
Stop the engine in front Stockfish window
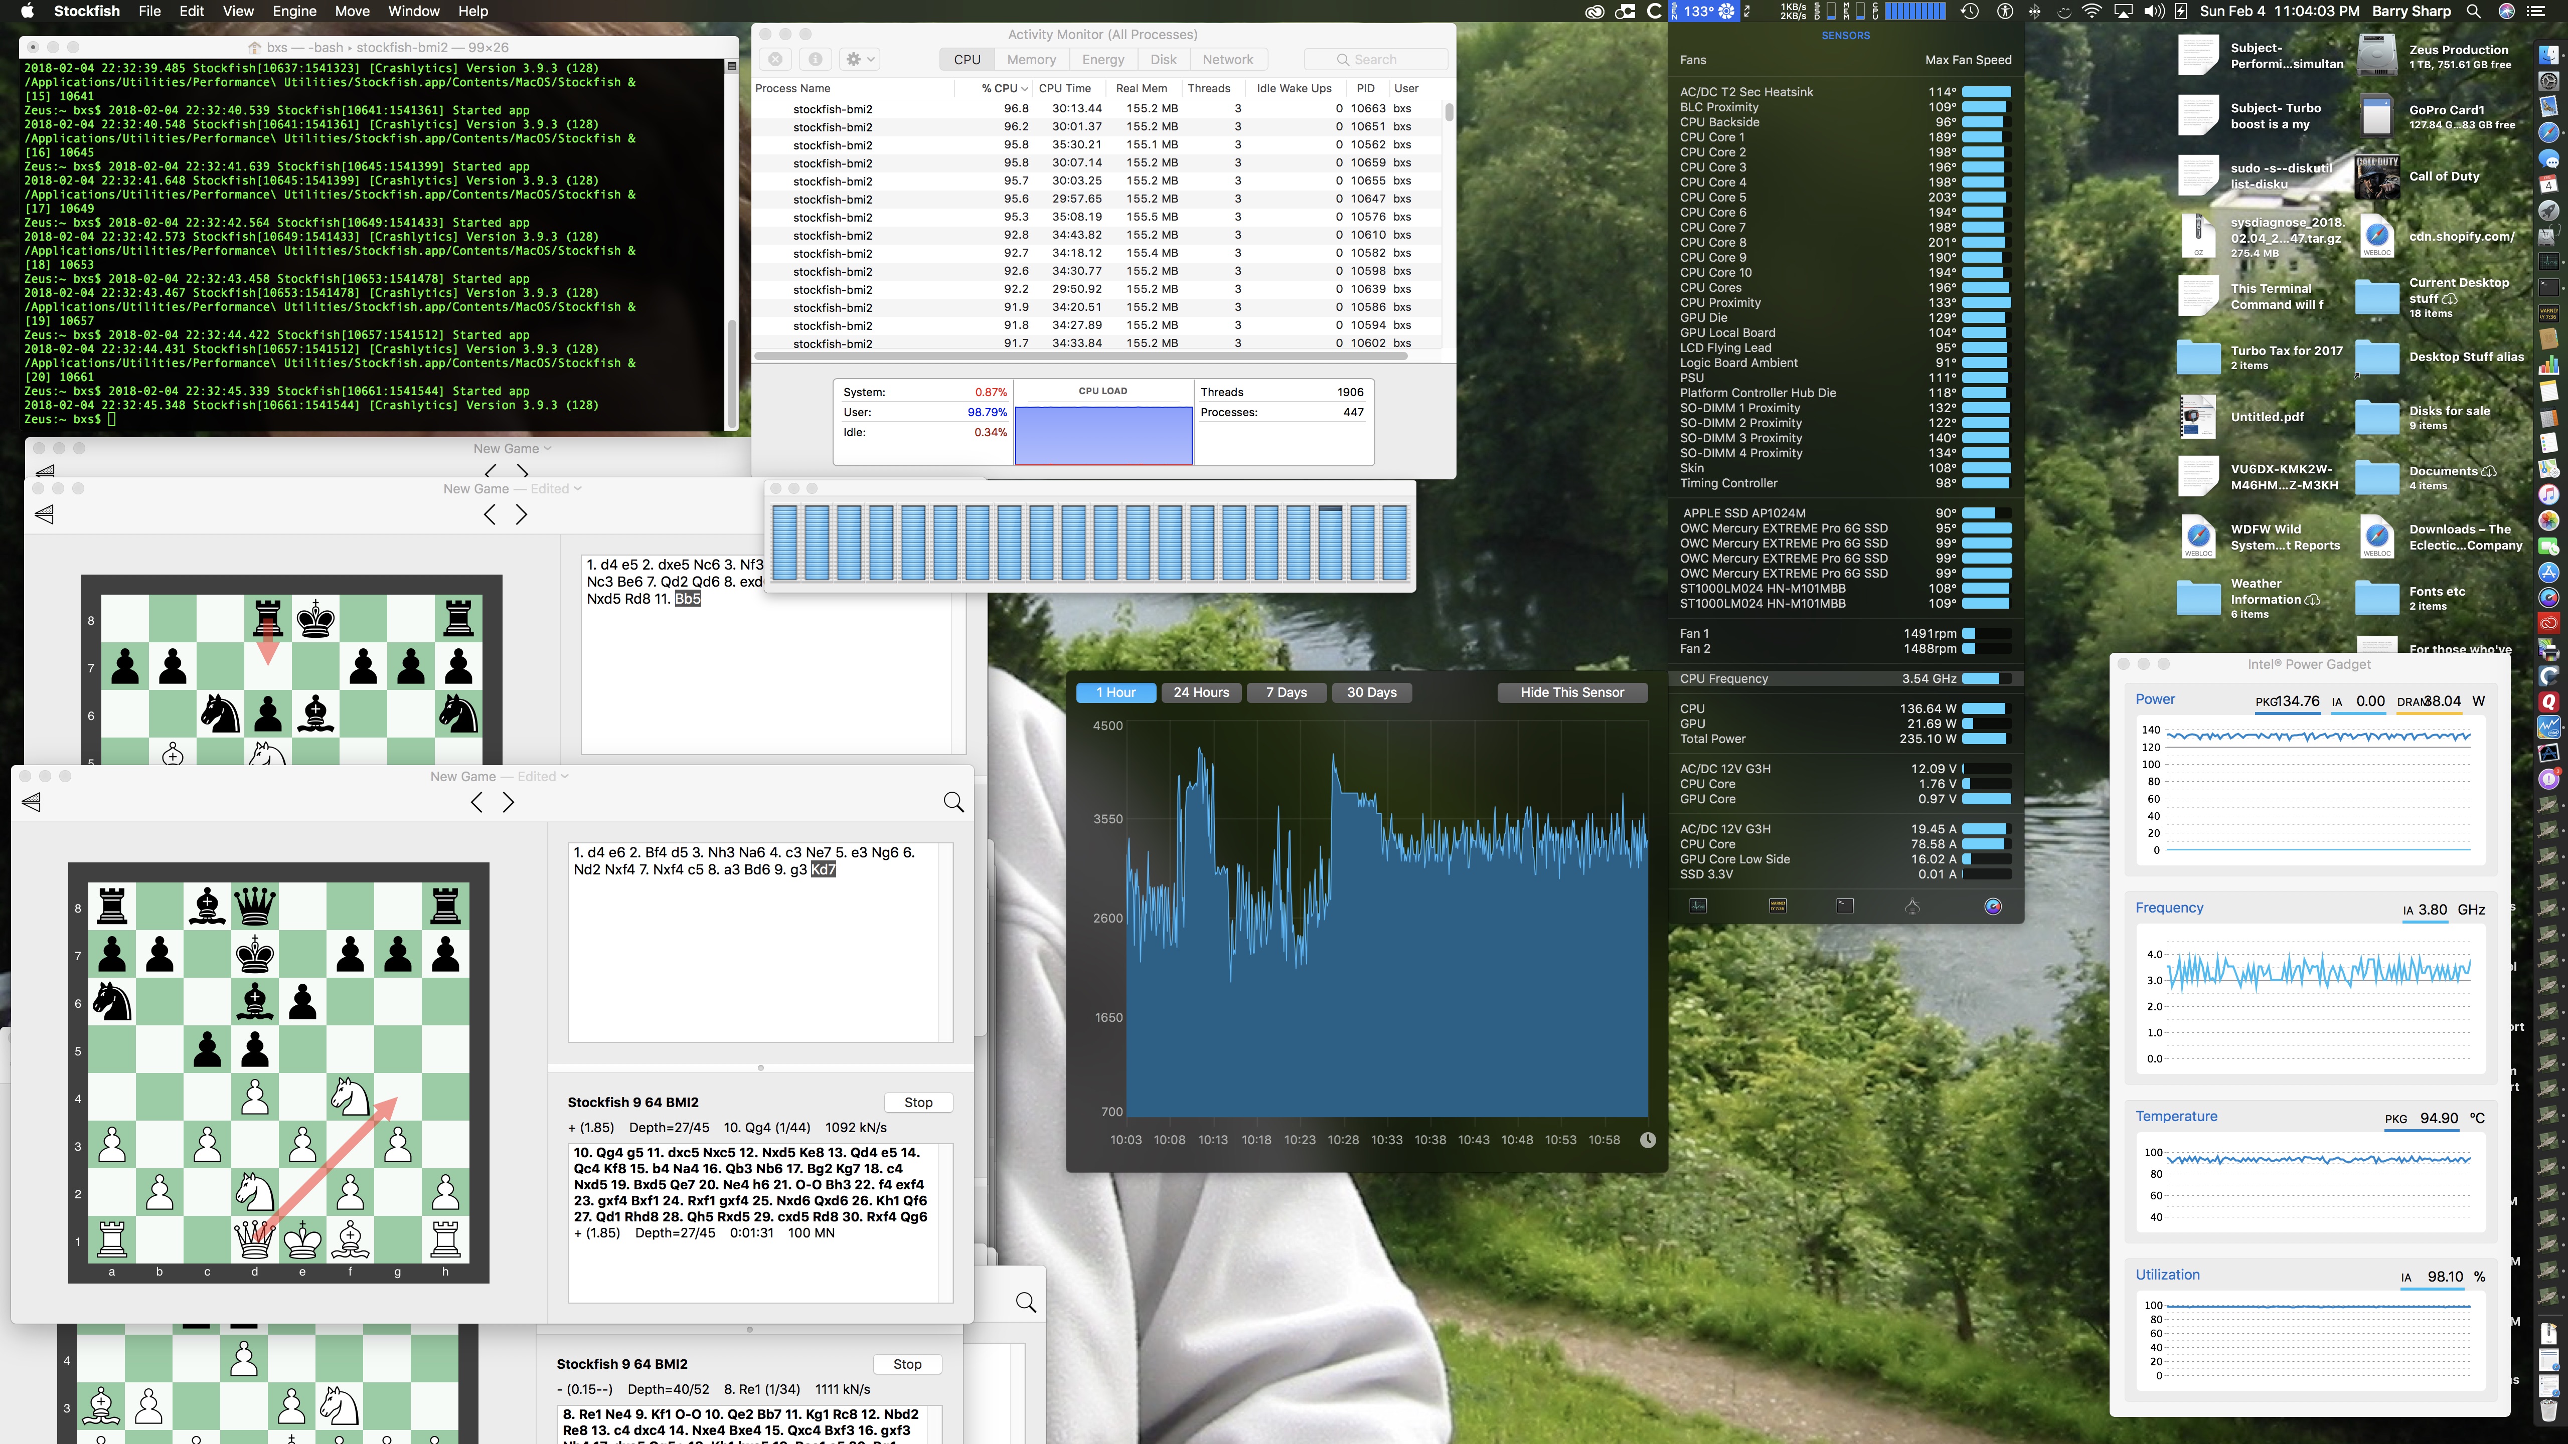918,1102
